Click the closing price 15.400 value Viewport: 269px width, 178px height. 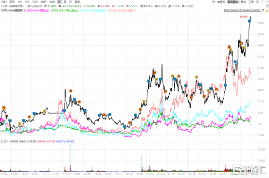point(52,6)
